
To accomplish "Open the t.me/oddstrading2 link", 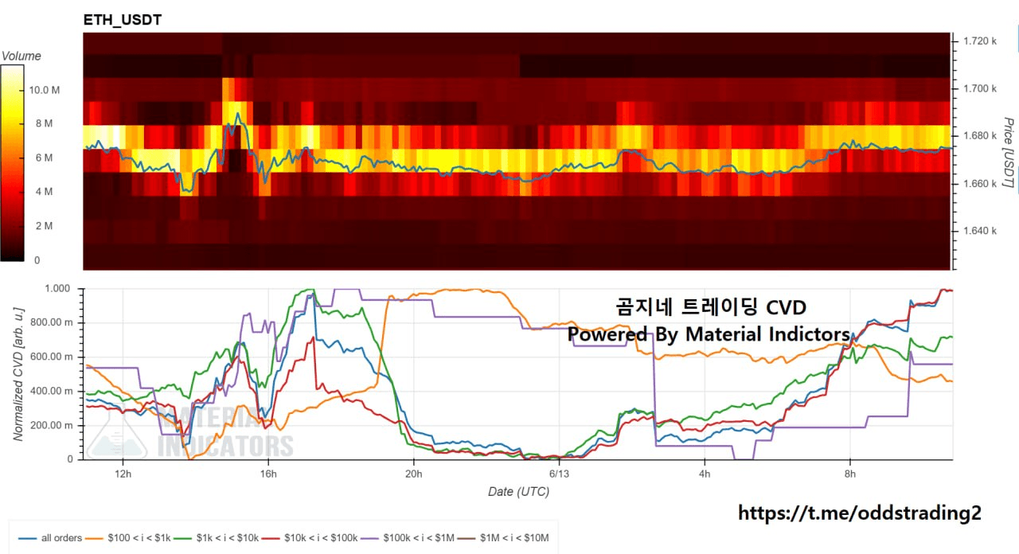I will (860, 513).
